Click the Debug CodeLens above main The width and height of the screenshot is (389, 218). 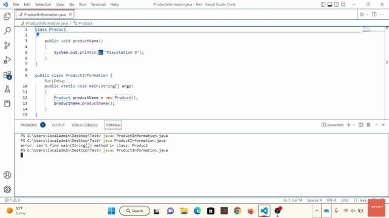coord(59,81)
